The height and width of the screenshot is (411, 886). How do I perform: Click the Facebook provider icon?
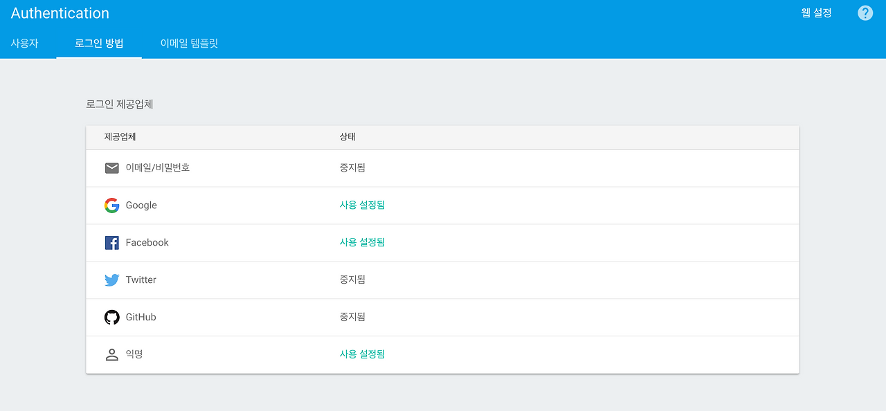tap(111, 242)
